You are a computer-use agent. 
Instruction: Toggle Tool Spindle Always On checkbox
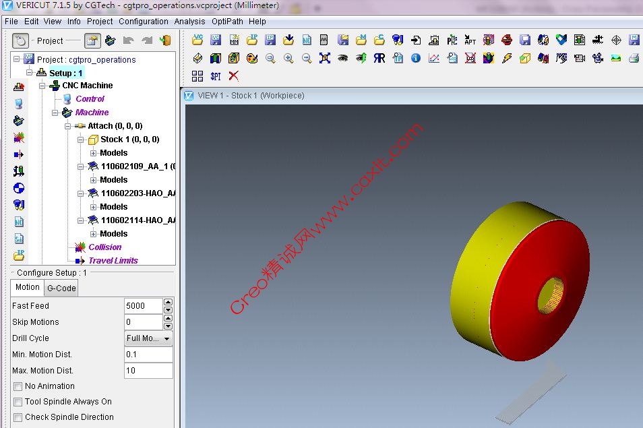tap(18, 402)
